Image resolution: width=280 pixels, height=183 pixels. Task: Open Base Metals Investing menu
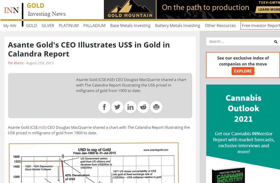[130, 26]
